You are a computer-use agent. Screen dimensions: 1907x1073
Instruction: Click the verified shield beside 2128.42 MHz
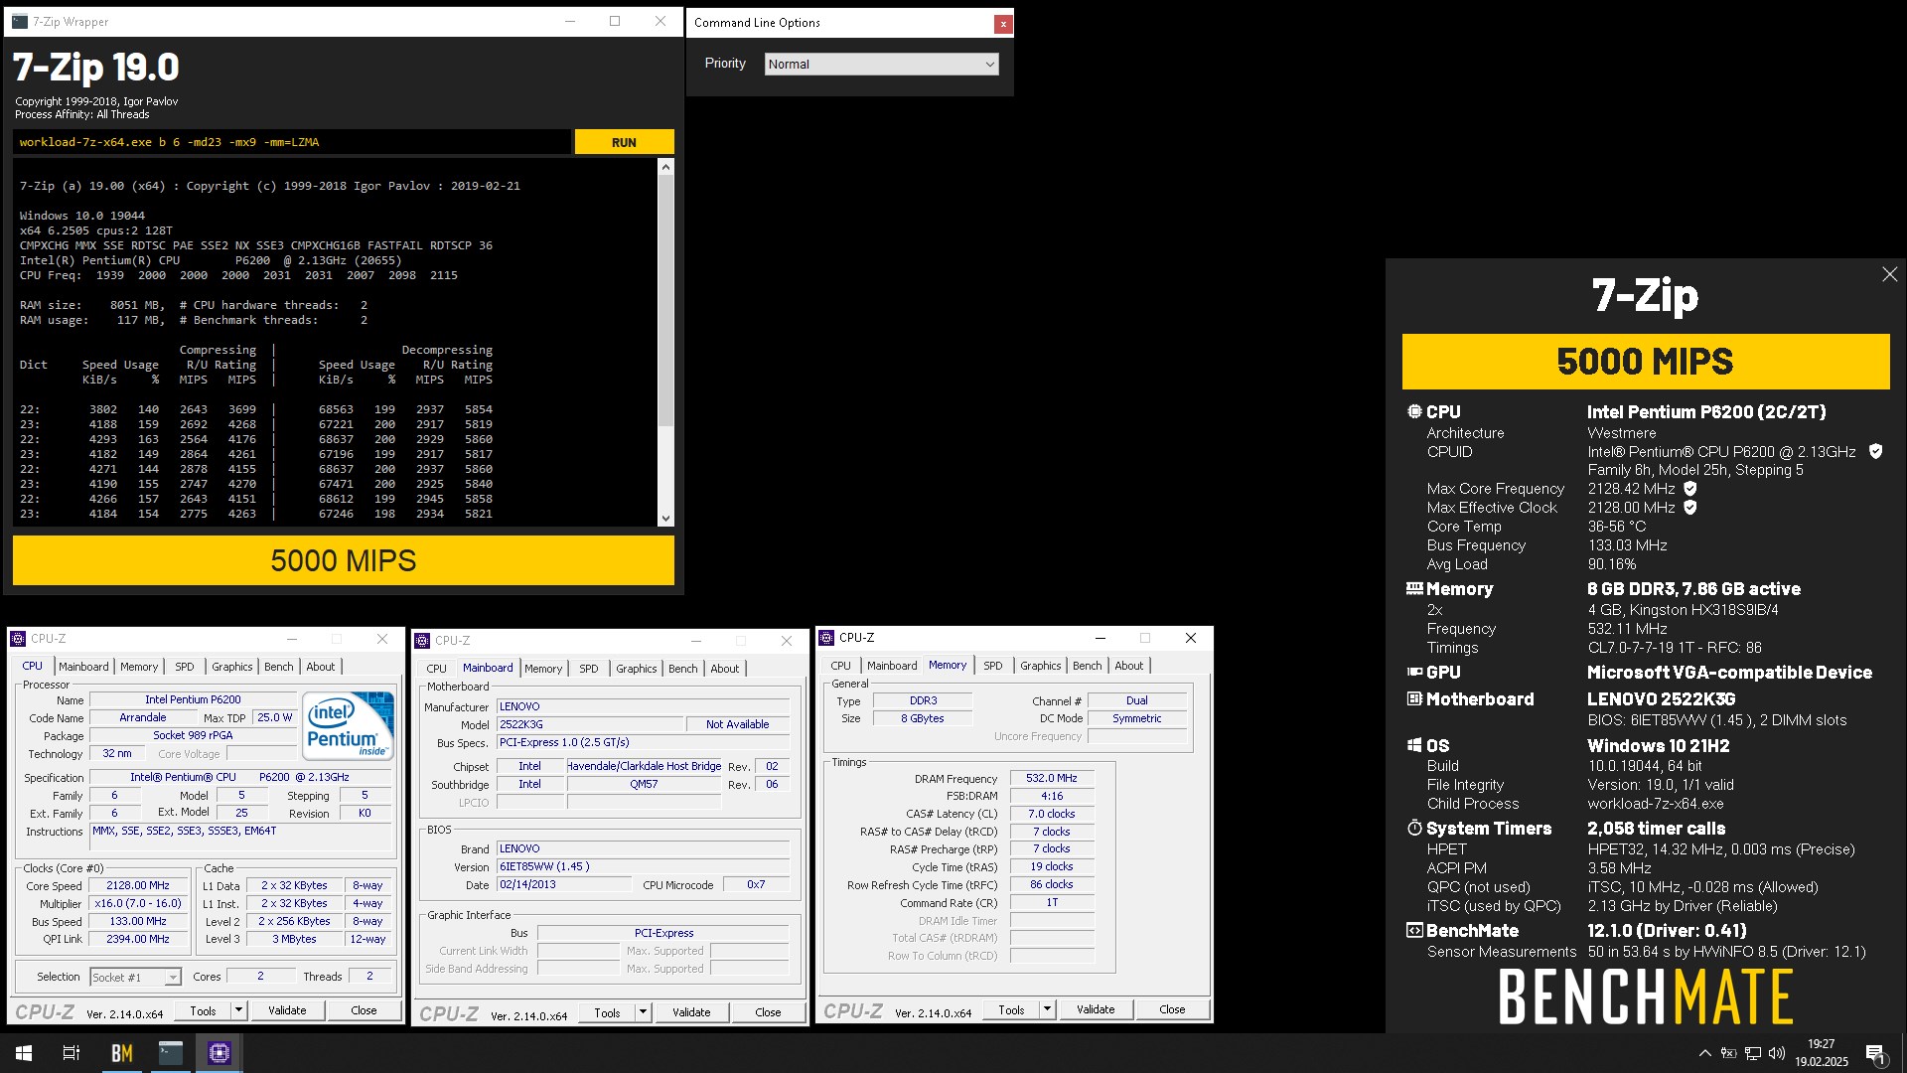click(1690, 488)
